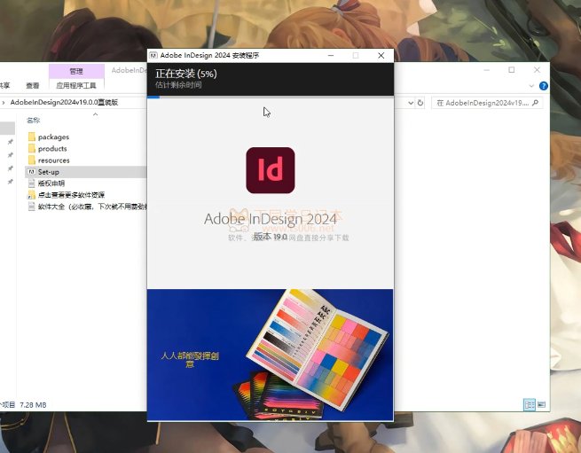
Task: Open the 版权申明 text file
Action: [x=51, y=184]
